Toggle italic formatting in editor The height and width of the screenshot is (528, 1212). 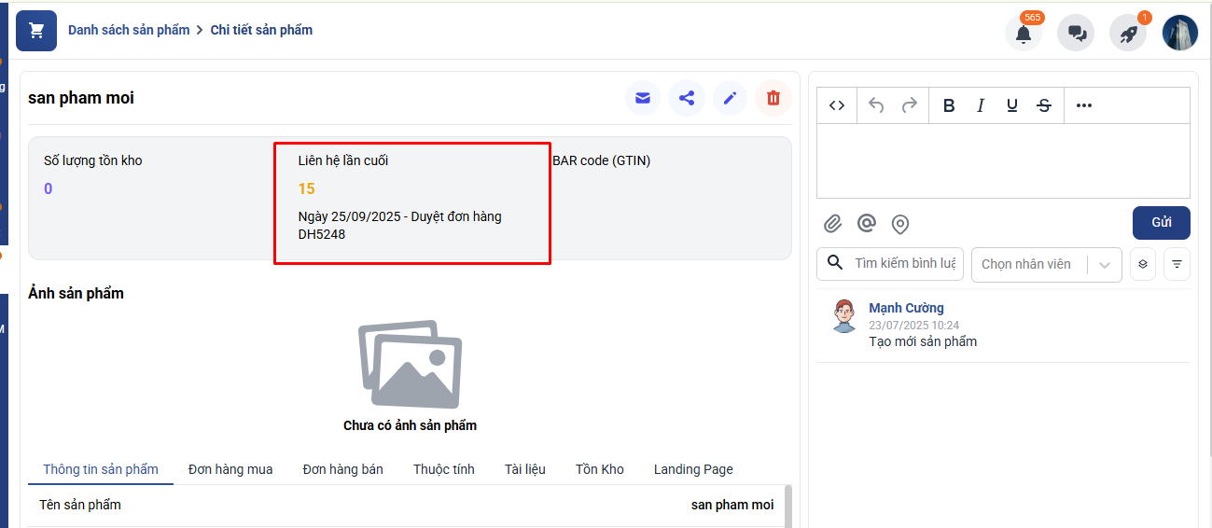(981, 105)
